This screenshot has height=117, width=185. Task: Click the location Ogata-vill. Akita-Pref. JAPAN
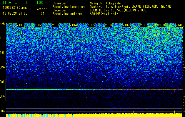(x=115, y=7)
